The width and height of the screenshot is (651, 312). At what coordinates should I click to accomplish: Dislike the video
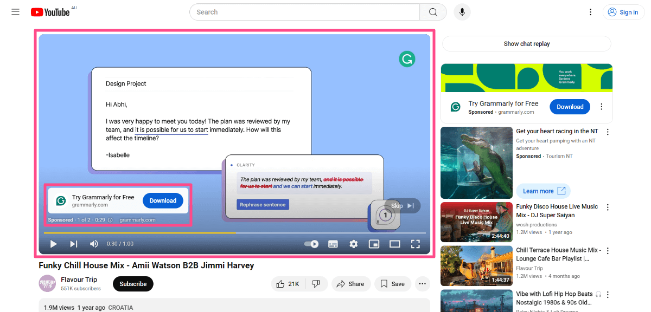[x=316, y=284]
